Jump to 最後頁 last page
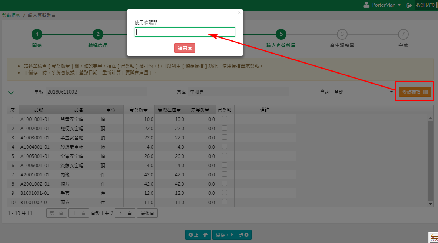The width and height of the screenshot is (438, 243). (x=147, y=213)
